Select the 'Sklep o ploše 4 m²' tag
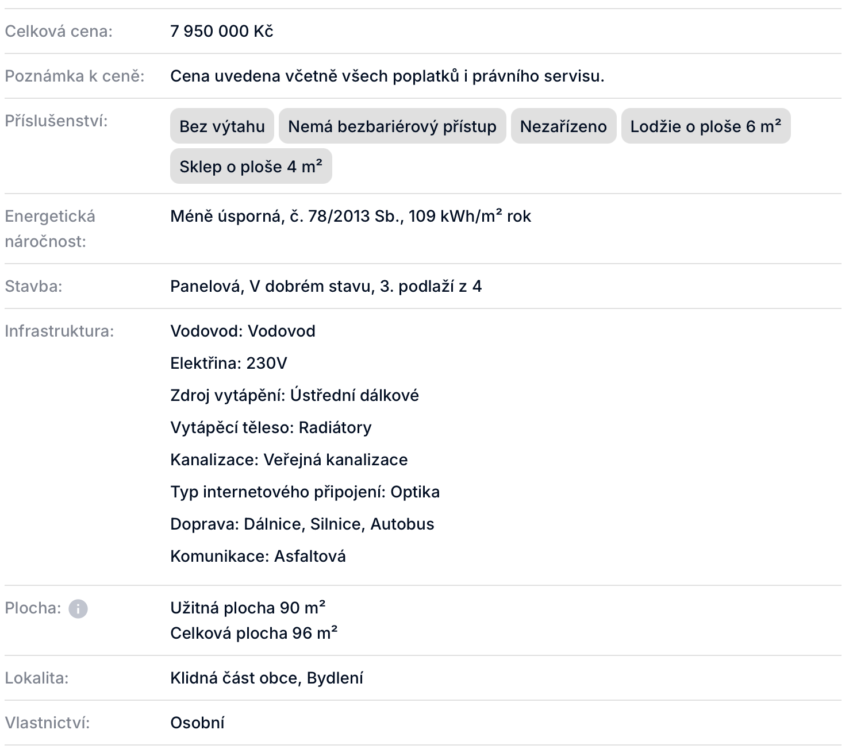The height and width of the screenshot is (749, 853). [251, 167]
